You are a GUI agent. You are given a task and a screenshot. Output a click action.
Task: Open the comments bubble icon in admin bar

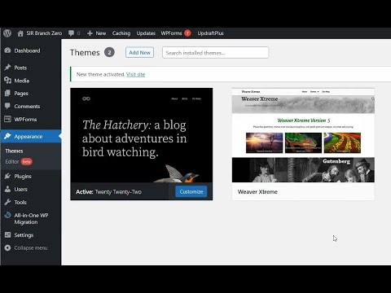tap(71, 33)
